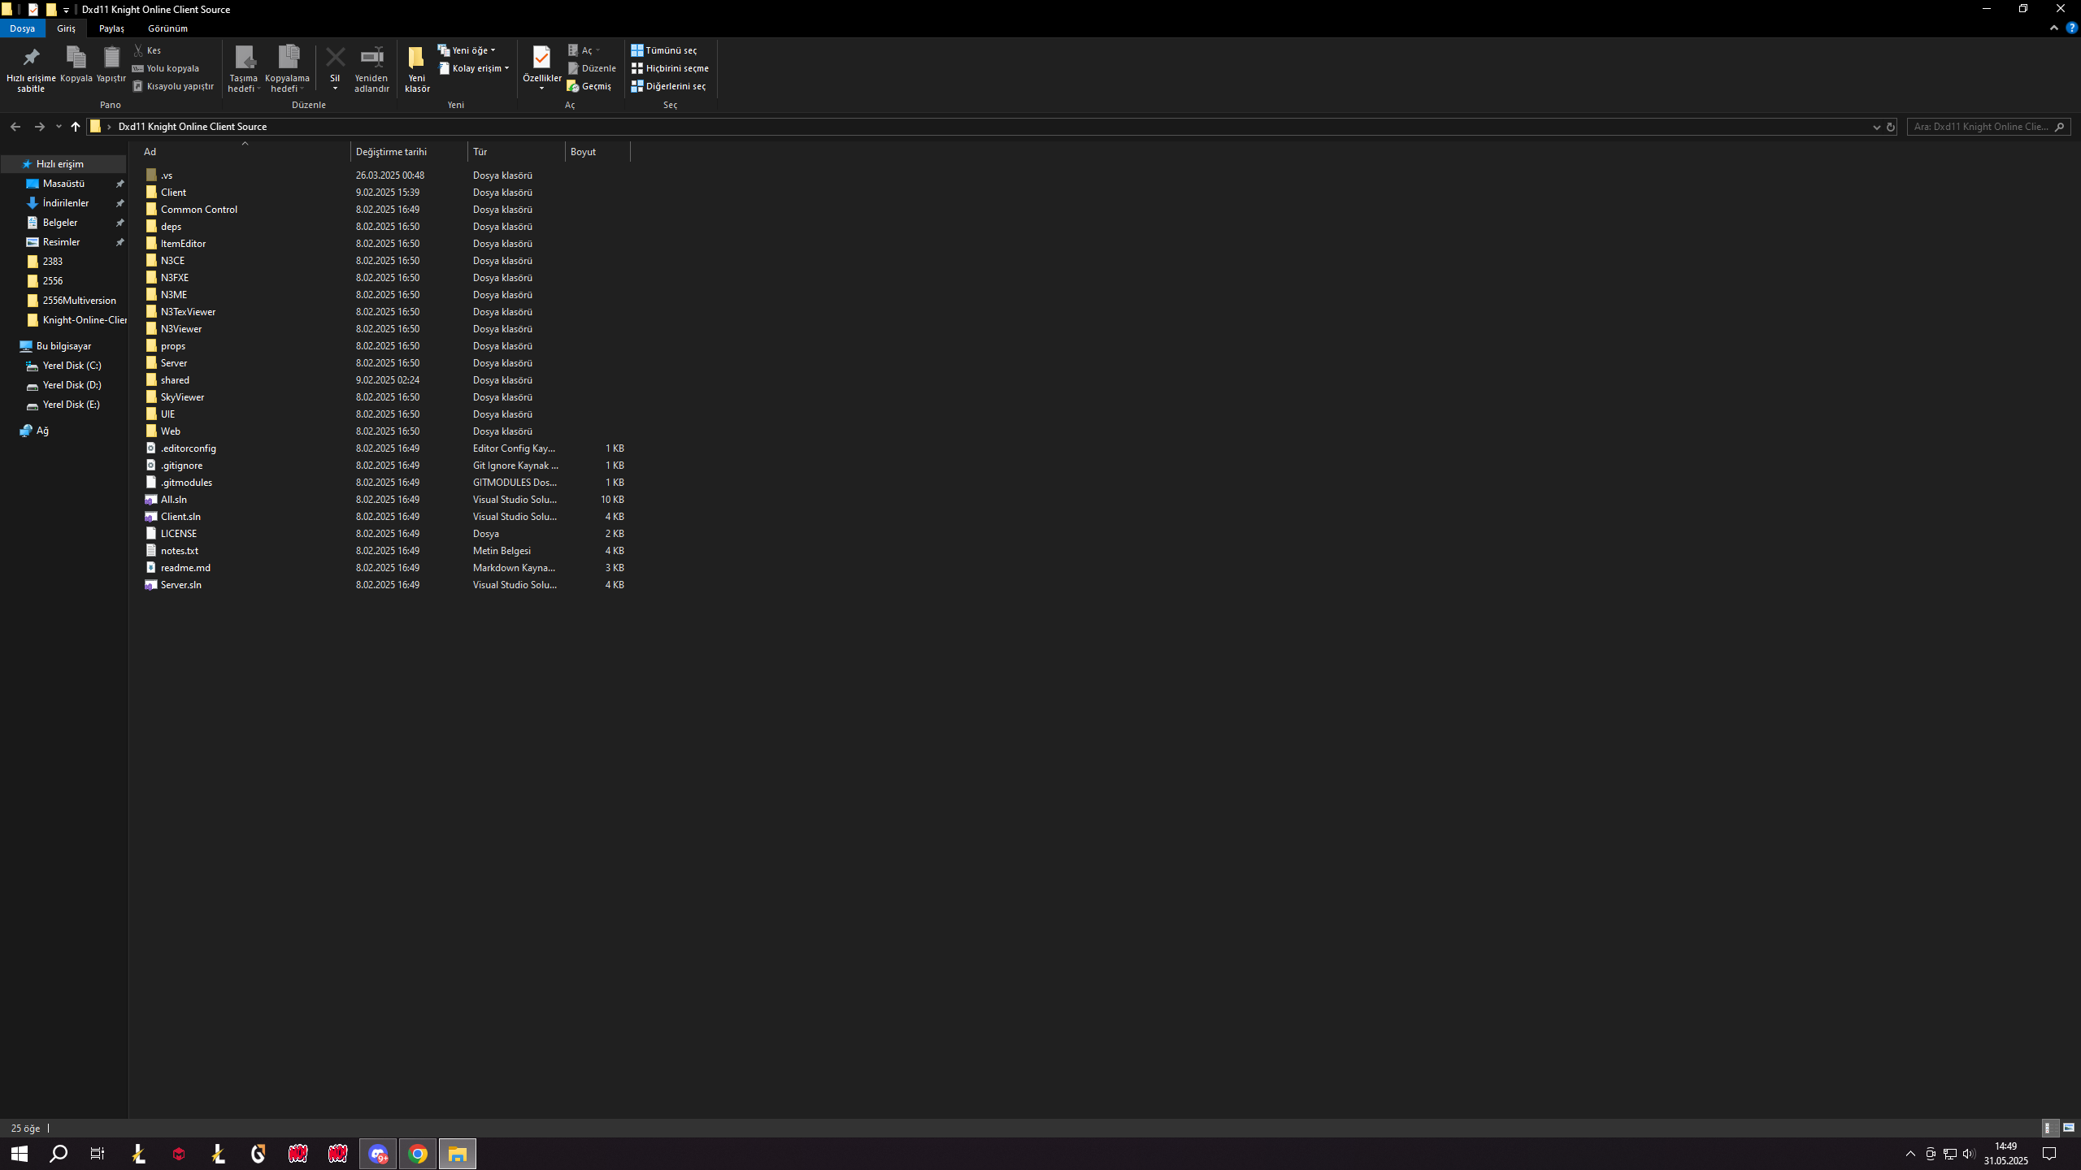The width and height of the screenshot is (2081, 1170).
Task: Click the Kopyala copy icon
Action: [x=76, y=64]
